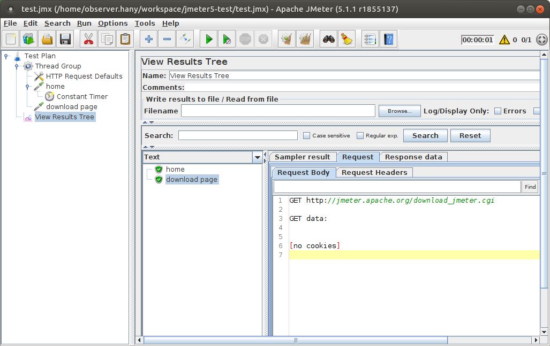
Task: Select download page sampler in test plan
Action: pyautogui.click(x=72, y=107)
